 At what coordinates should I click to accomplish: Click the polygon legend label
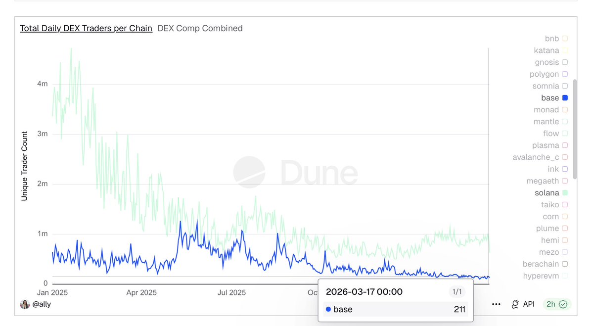pos(544,75)
